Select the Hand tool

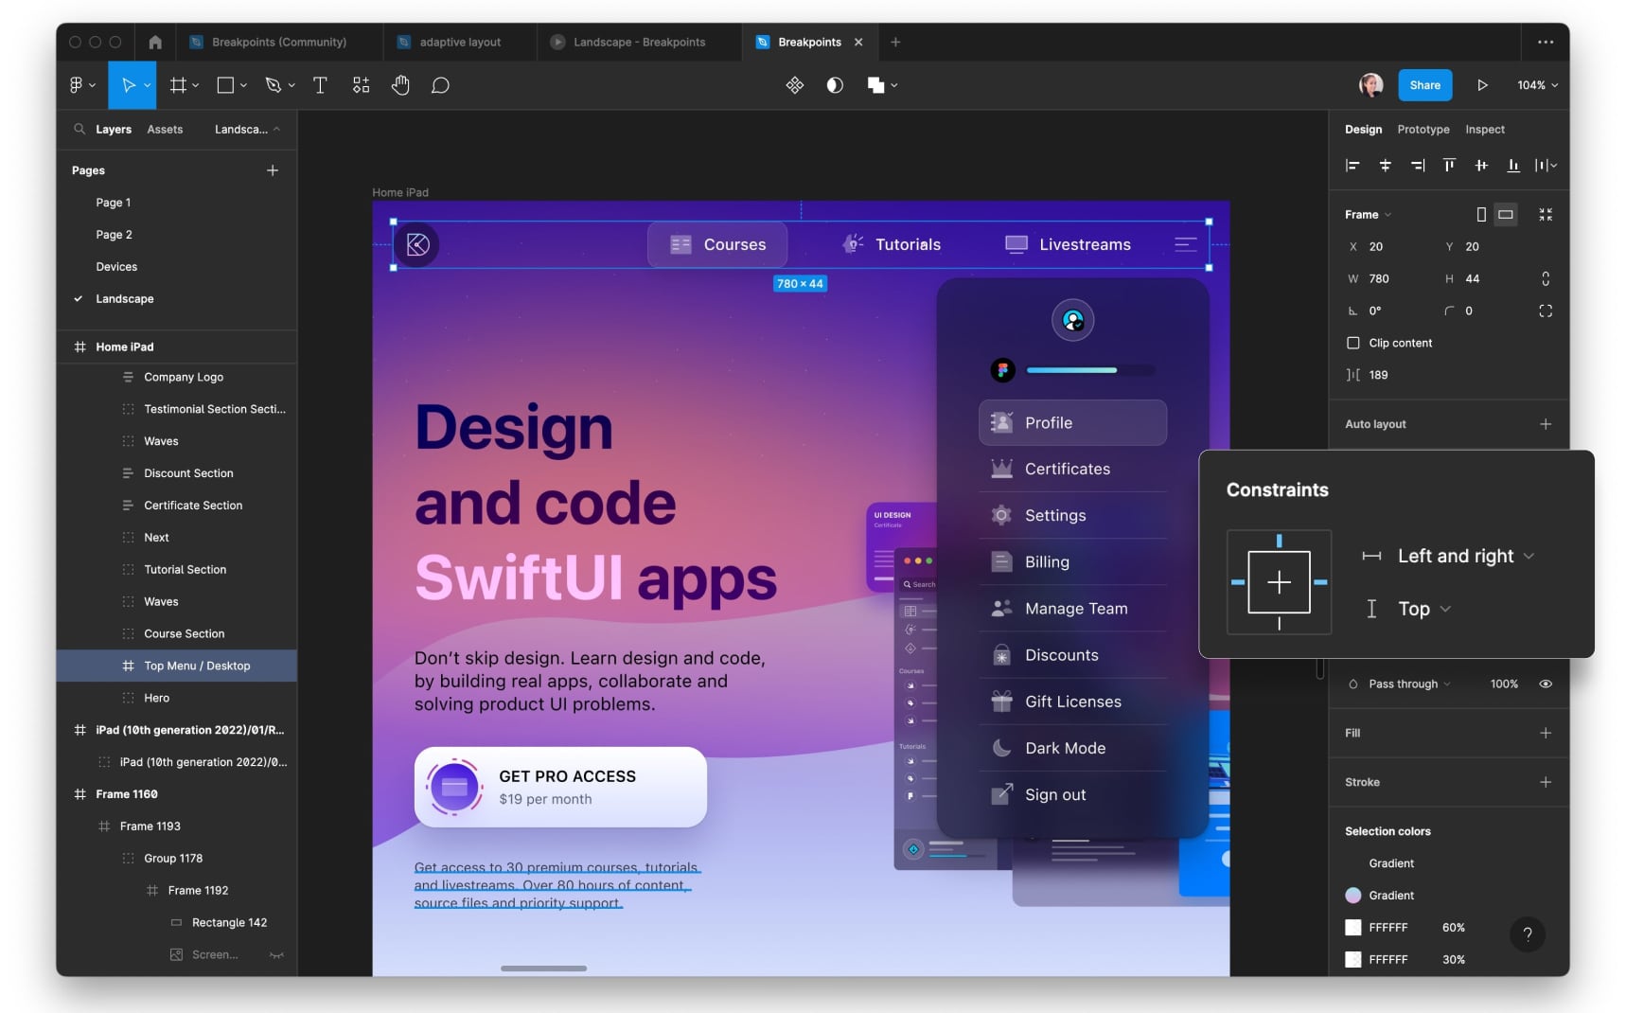(x=400, y=85)
